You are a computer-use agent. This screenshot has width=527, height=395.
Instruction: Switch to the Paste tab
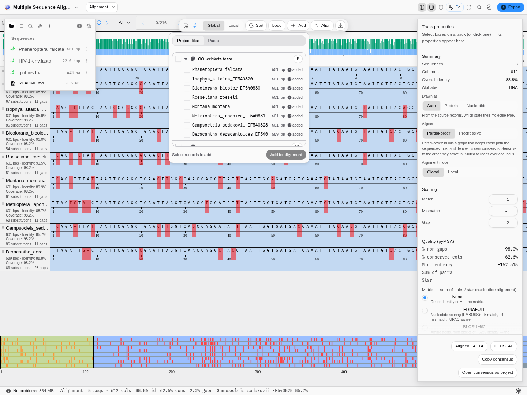[213, 41]
